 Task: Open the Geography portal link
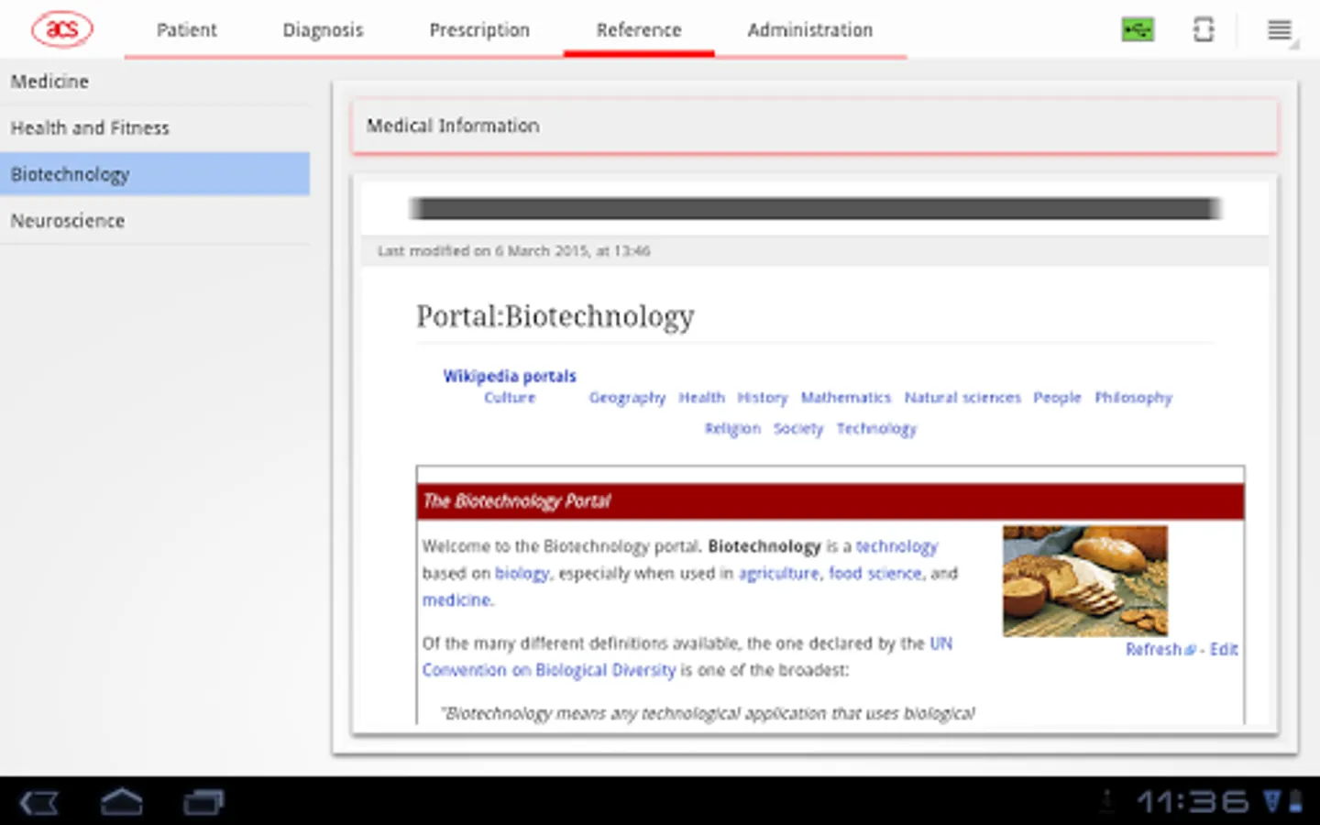[627, 398]
